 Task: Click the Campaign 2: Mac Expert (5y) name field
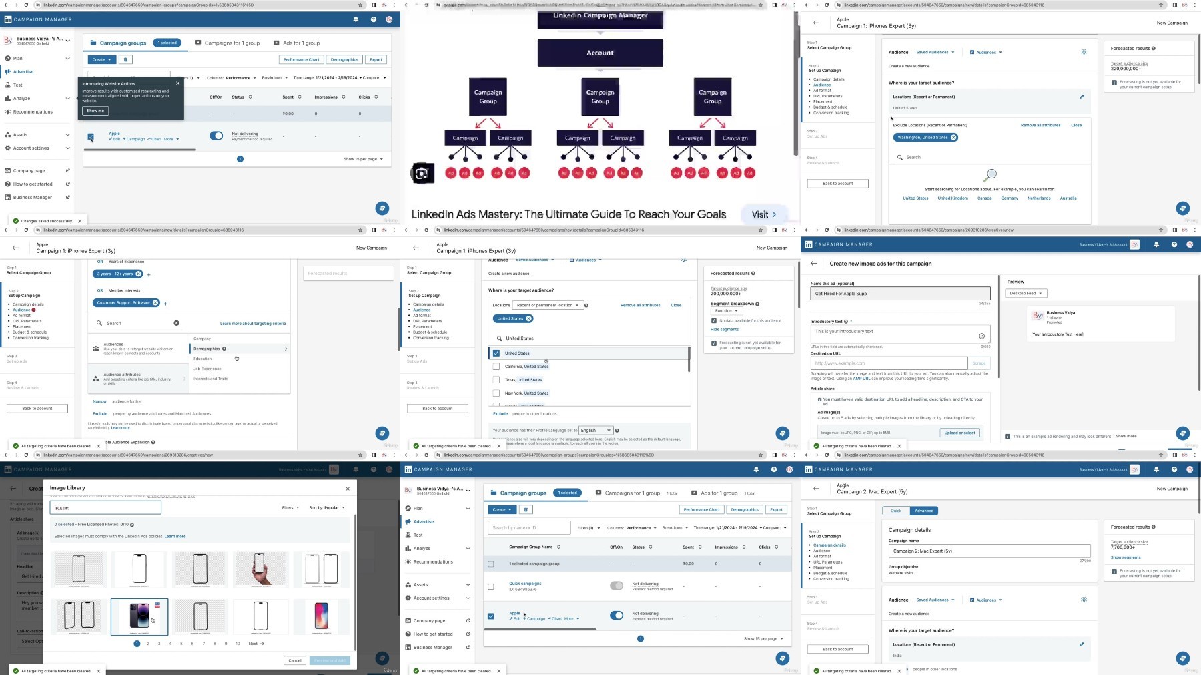tap(989, 551)
